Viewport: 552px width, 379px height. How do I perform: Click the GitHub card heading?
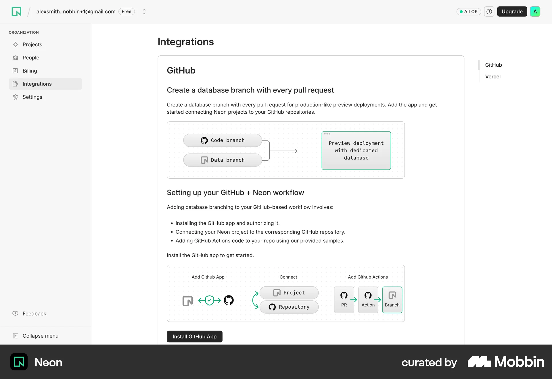(x=181, y=71)
